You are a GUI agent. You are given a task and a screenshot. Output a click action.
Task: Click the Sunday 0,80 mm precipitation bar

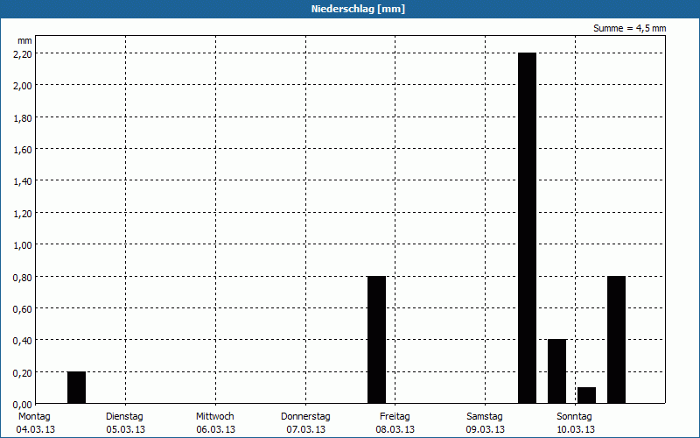tap(617, 340)
